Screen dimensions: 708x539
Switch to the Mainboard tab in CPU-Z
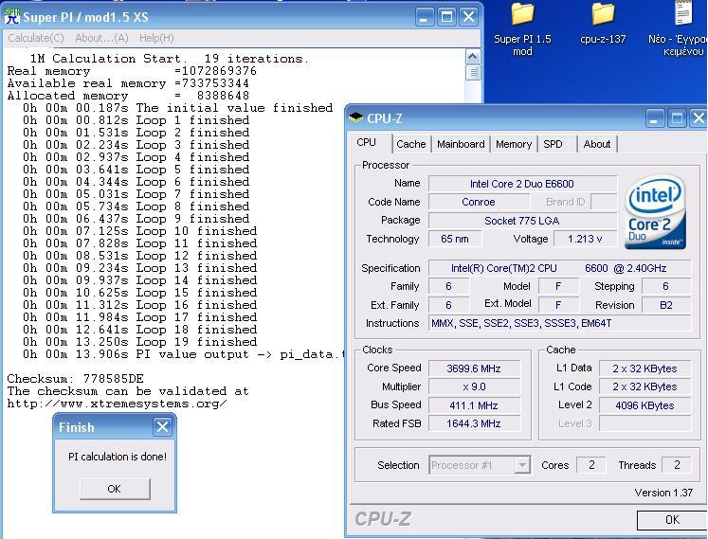pyautogui.click(x=461, y=144)
